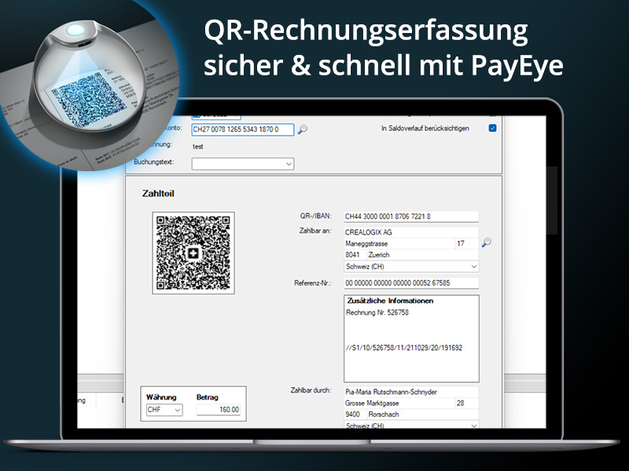This screenshot has height=471, width=629.
Task: Click the postal code field 8041
Action: pos(355,254)
